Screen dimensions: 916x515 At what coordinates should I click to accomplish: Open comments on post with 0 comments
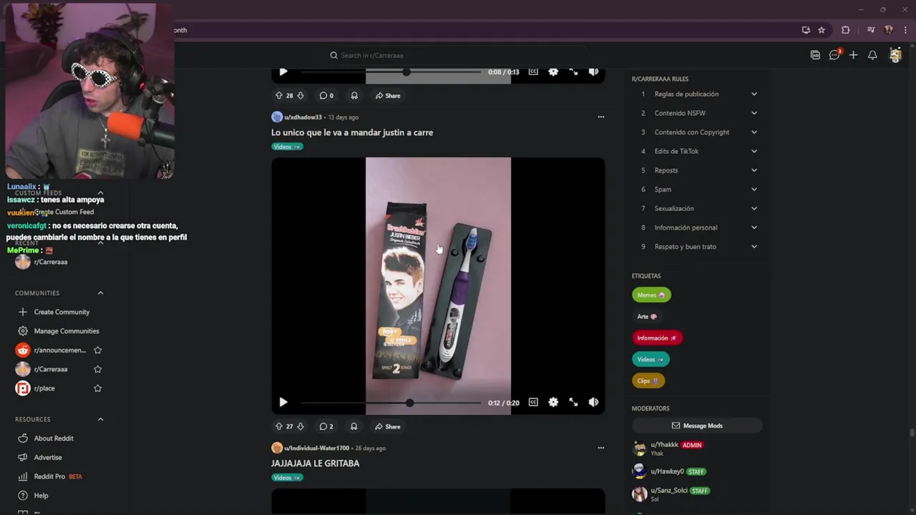(326, 95)
